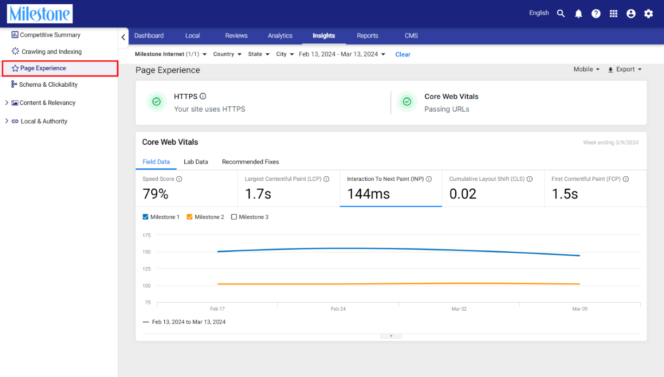Open the Export dropdown arrow
This screenshot has width=664, height=377.
click(x=640, y=70)
